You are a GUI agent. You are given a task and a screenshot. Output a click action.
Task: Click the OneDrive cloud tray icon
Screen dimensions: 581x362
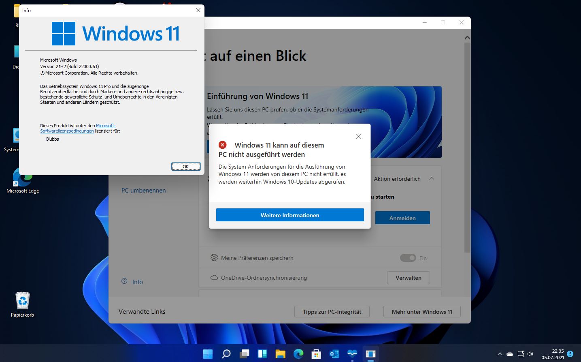pos(510,354)
